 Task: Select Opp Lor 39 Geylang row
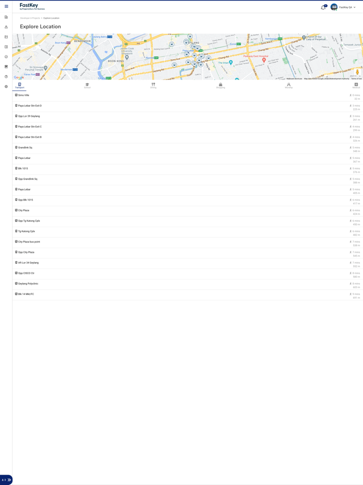click(188, 117)
